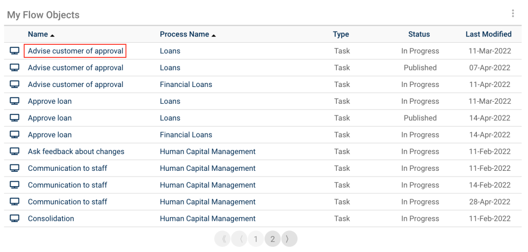This screenshot has width=528, height=252.
Task: Click task icon beside Ask feedback about changes
Action: (15, 151)
